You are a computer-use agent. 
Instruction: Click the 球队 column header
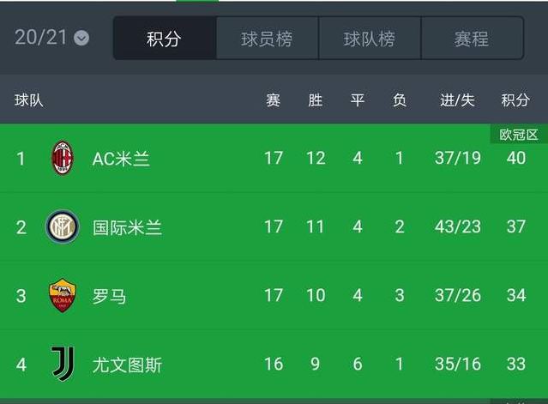coord(29,100)
